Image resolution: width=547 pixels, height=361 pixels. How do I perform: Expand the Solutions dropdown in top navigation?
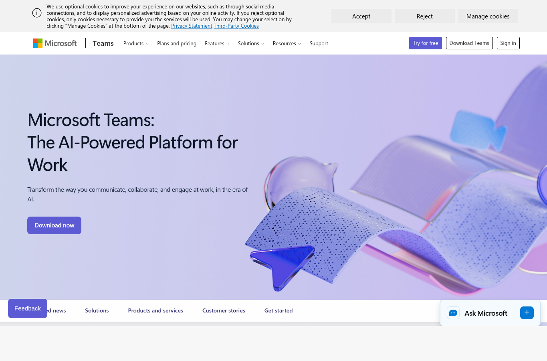(x=251, y=43)
